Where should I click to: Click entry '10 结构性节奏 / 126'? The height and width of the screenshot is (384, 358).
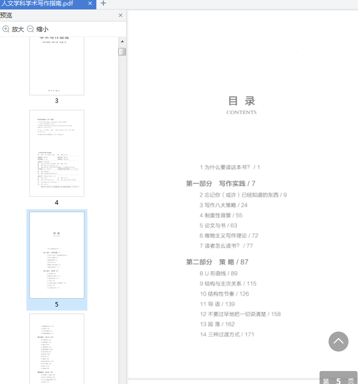click(224, 294)
